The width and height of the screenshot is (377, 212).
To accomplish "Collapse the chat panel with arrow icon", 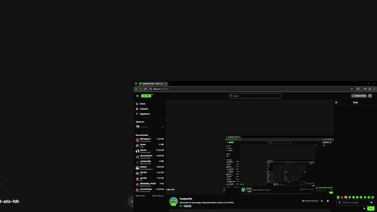I will click(336, 102).
